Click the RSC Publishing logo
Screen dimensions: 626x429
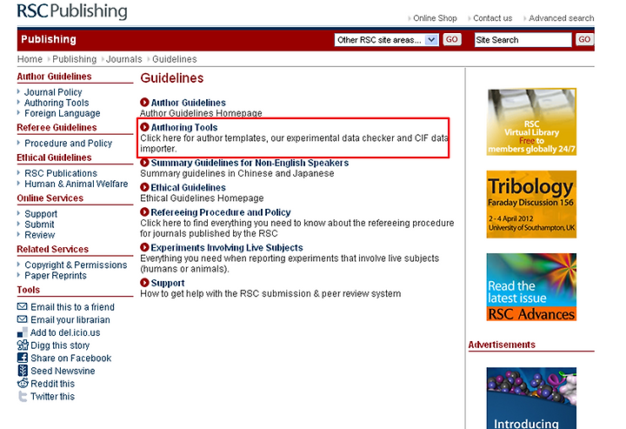click(72, 11)
